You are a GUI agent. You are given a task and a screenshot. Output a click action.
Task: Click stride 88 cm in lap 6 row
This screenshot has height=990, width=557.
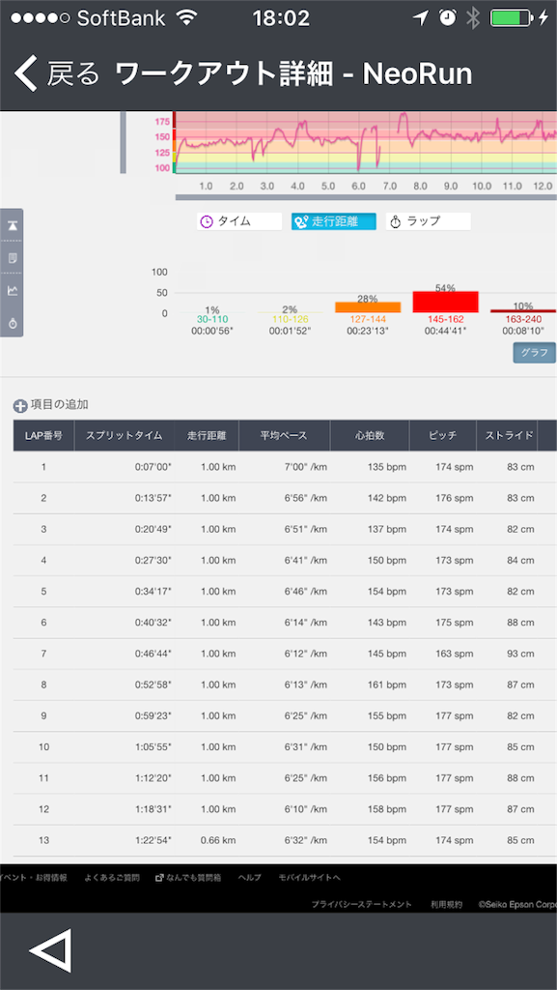(x=520, y=623)
